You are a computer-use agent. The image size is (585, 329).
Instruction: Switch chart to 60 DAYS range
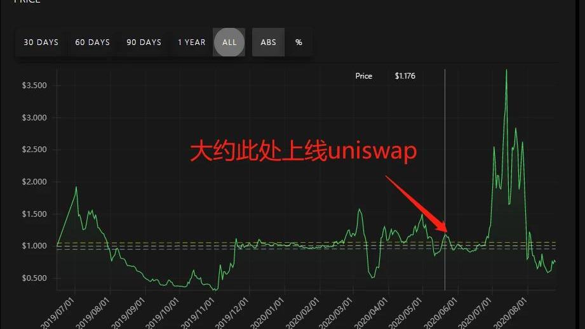pyautogui.click(x=92, y=42)
